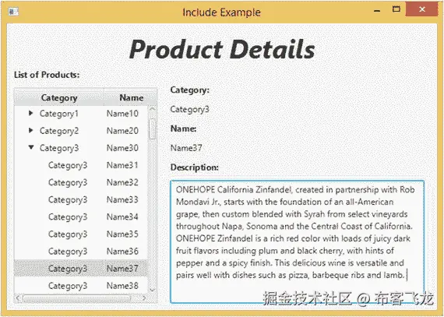Screen dimensions: 444x317
Task: Select the Name10 cell
Action: pos(122,114)
